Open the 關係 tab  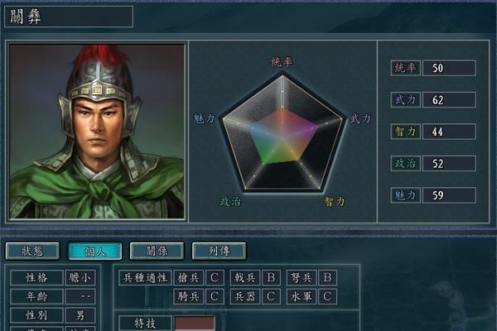pos(157,252)
